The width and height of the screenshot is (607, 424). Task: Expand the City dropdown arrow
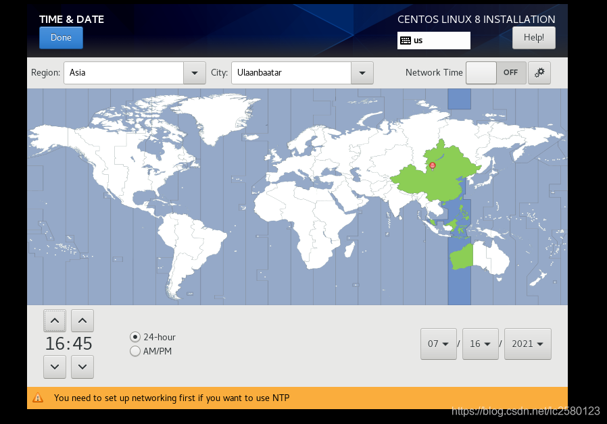click(x=362, y=73)
